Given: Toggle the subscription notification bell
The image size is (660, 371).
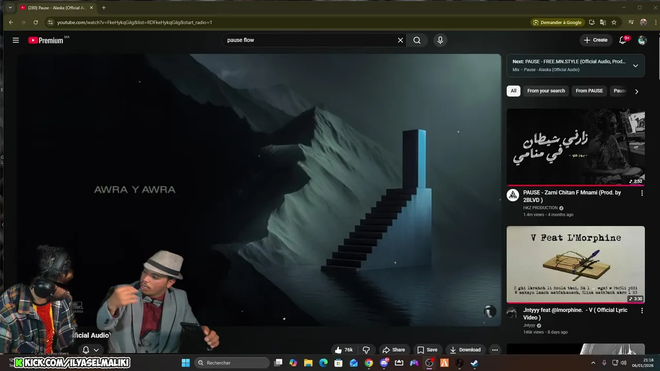Looking at the screenshot, I should 86,350.
